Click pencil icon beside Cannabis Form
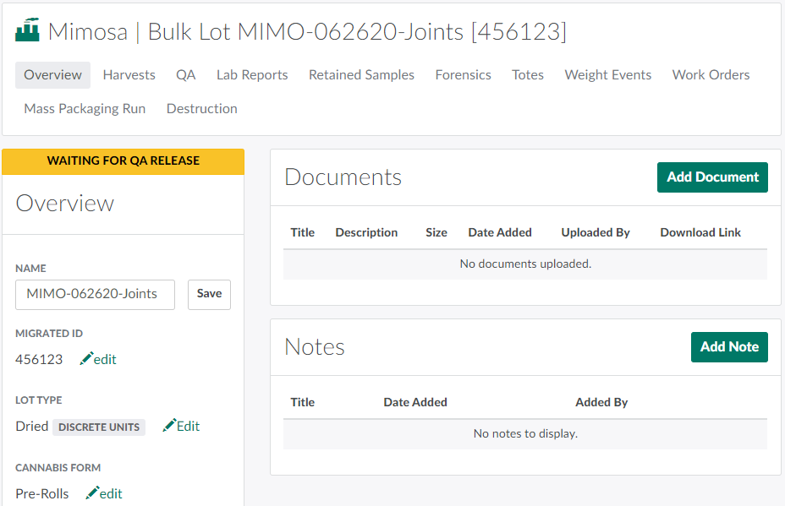 pyautogui.click(x=92, y=493)
